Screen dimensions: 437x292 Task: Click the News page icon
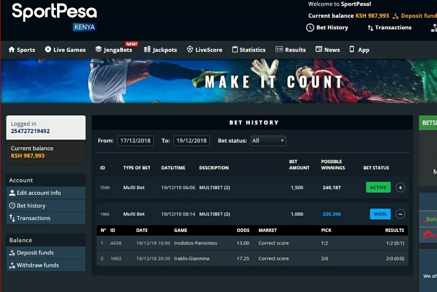(x=319, y=49)
